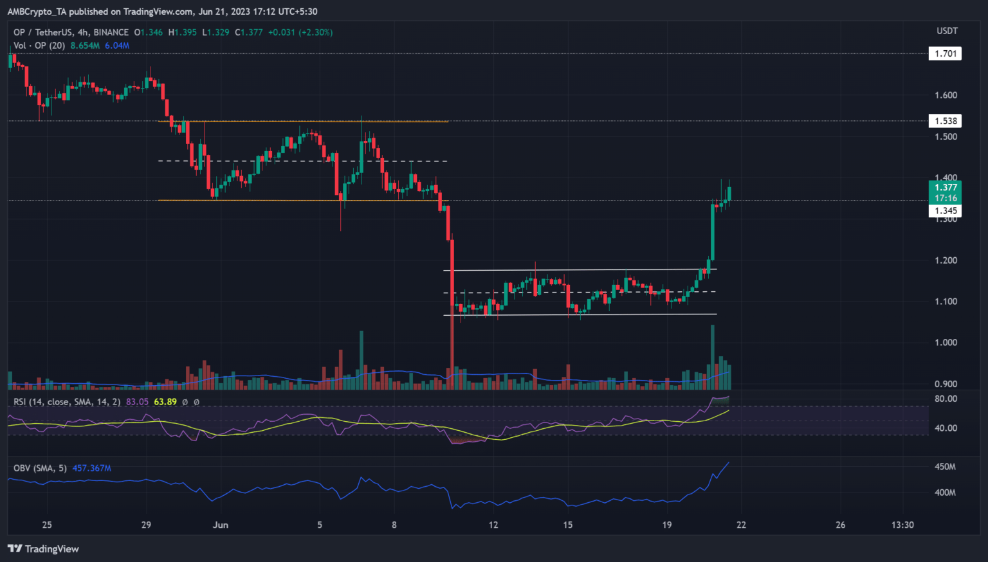Screen dimensions: 988x562
Task: Open the Vol · OP (20) indicator legend
Action: pyautogui.click(x=39, y=46)
